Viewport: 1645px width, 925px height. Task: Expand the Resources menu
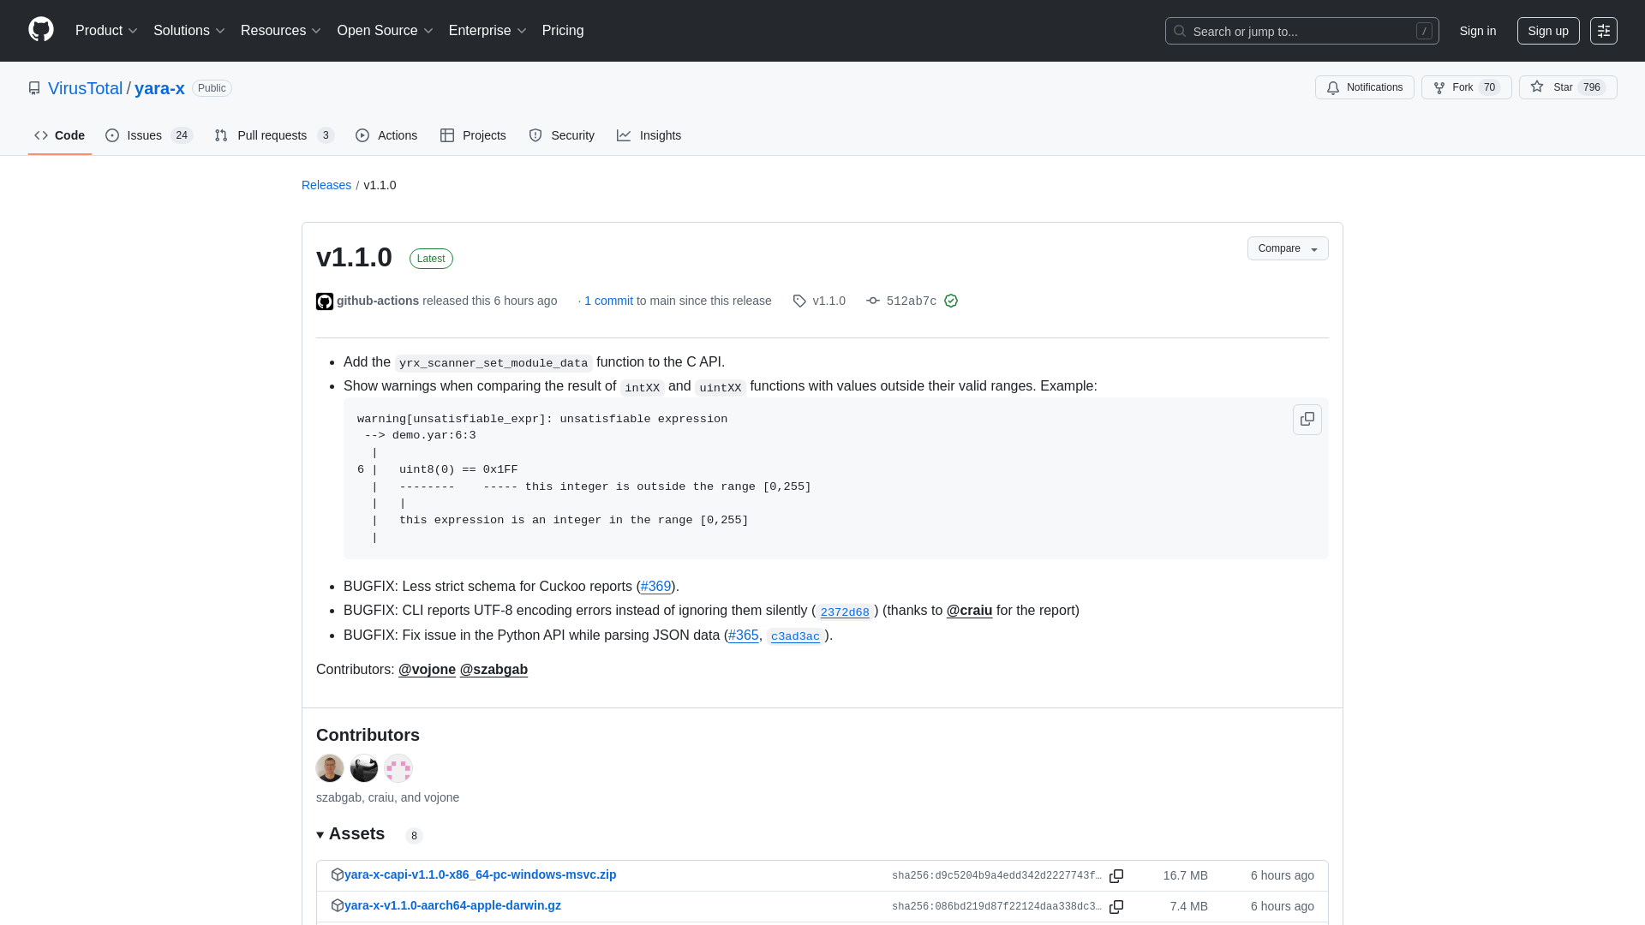[280, 31]
